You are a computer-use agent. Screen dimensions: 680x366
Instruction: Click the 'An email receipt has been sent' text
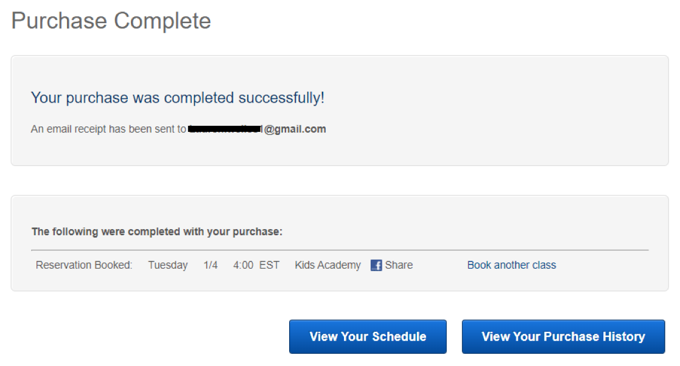point(108,129)
